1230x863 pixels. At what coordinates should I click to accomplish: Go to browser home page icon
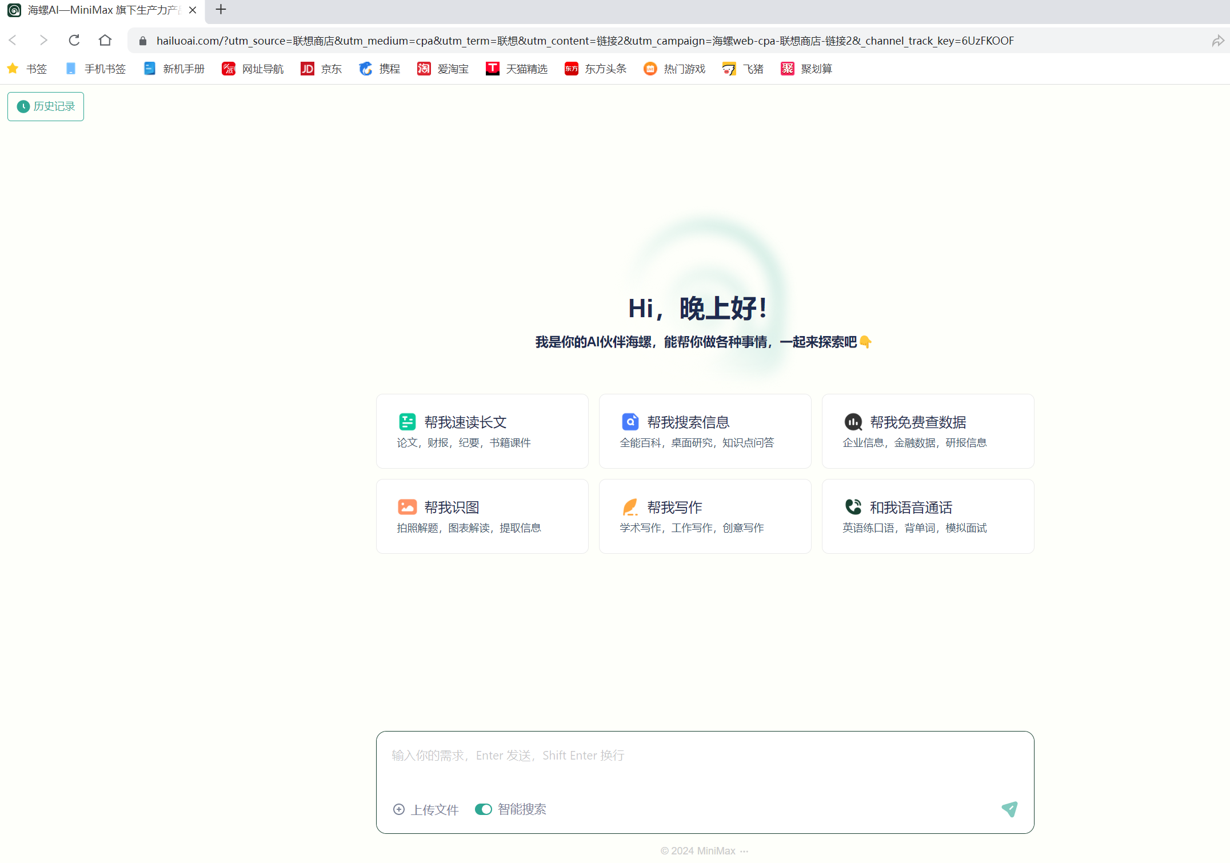coord(105,40)
